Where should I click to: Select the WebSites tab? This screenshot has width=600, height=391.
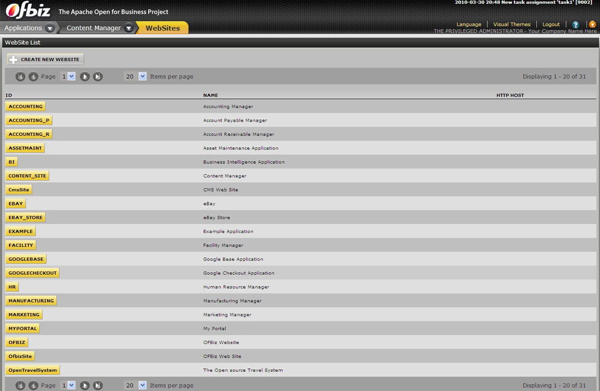pos(163,28)
